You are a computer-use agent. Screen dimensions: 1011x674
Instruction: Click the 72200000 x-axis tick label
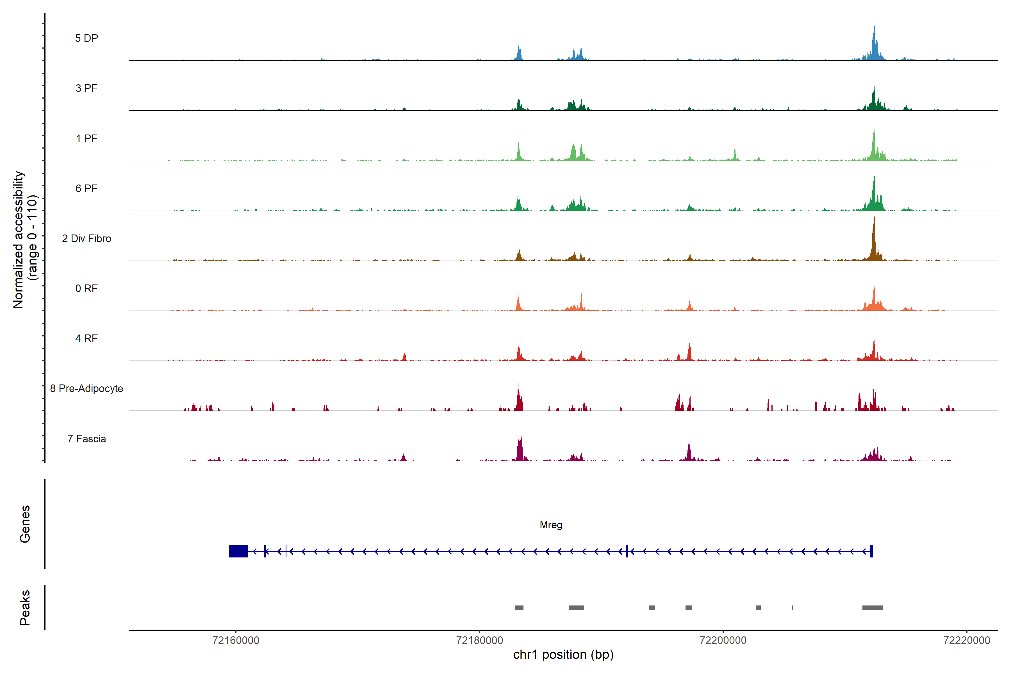click(723, 641)
